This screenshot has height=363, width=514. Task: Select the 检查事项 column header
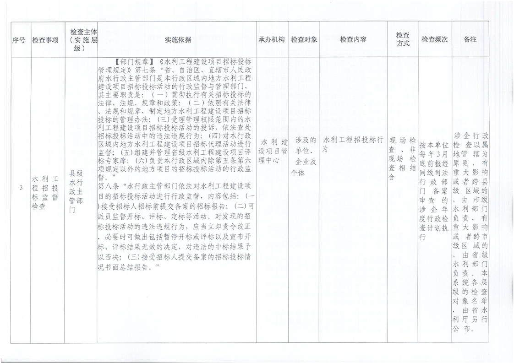tap(45, 40)
